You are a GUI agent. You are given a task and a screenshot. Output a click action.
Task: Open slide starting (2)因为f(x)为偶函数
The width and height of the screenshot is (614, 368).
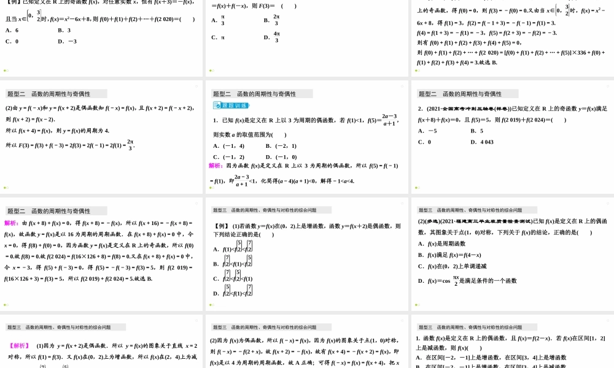[x=307, y=342]
